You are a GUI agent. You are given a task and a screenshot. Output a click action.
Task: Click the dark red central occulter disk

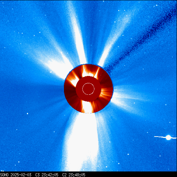(88, 89)
